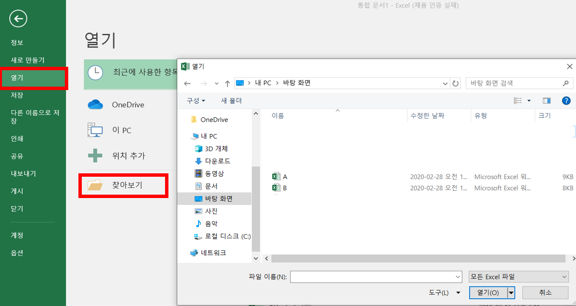Open recent locations dropdown arrow
Image resolution: width=576 pixels, height=306 pixels.
pos(217,84)
